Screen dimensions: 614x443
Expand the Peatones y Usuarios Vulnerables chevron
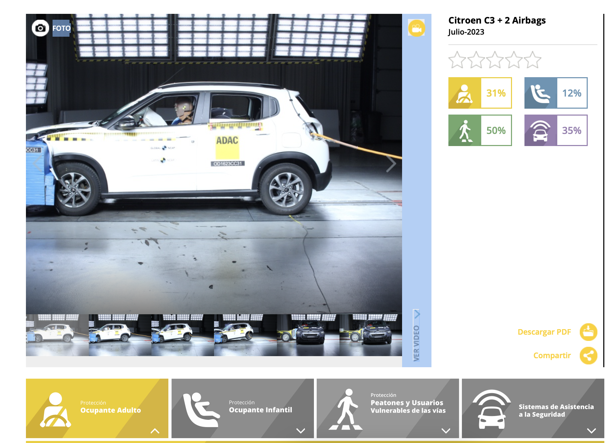(446, 431)
